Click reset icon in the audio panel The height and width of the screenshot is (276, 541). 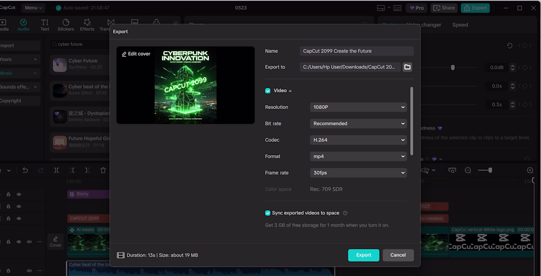(510, 46)
